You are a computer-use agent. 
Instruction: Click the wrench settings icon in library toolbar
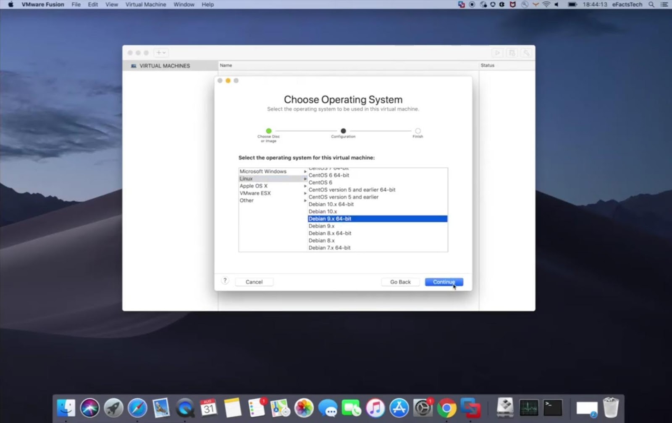(526, 53)
